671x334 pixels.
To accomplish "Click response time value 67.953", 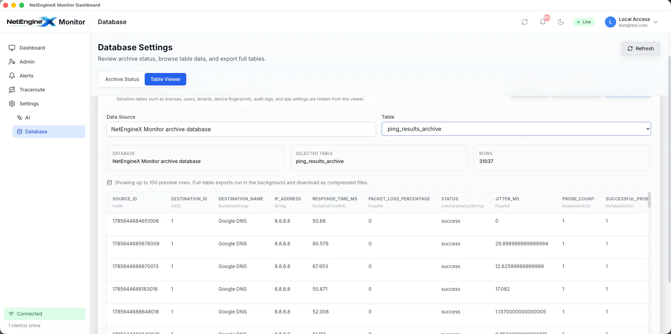I will click(320, 266).
